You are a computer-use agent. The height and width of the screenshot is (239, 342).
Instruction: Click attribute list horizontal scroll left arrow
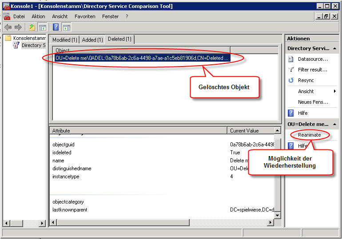tap(53, 223)
